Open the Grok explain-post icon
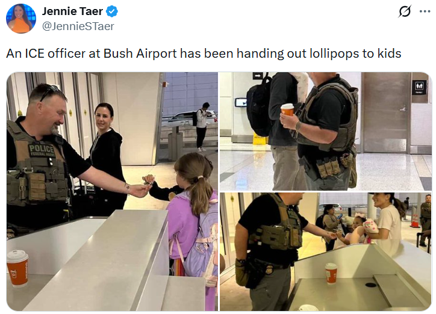The height and width of the screenshot is (314, 436). pyautogui.click(x=405, y=11)
